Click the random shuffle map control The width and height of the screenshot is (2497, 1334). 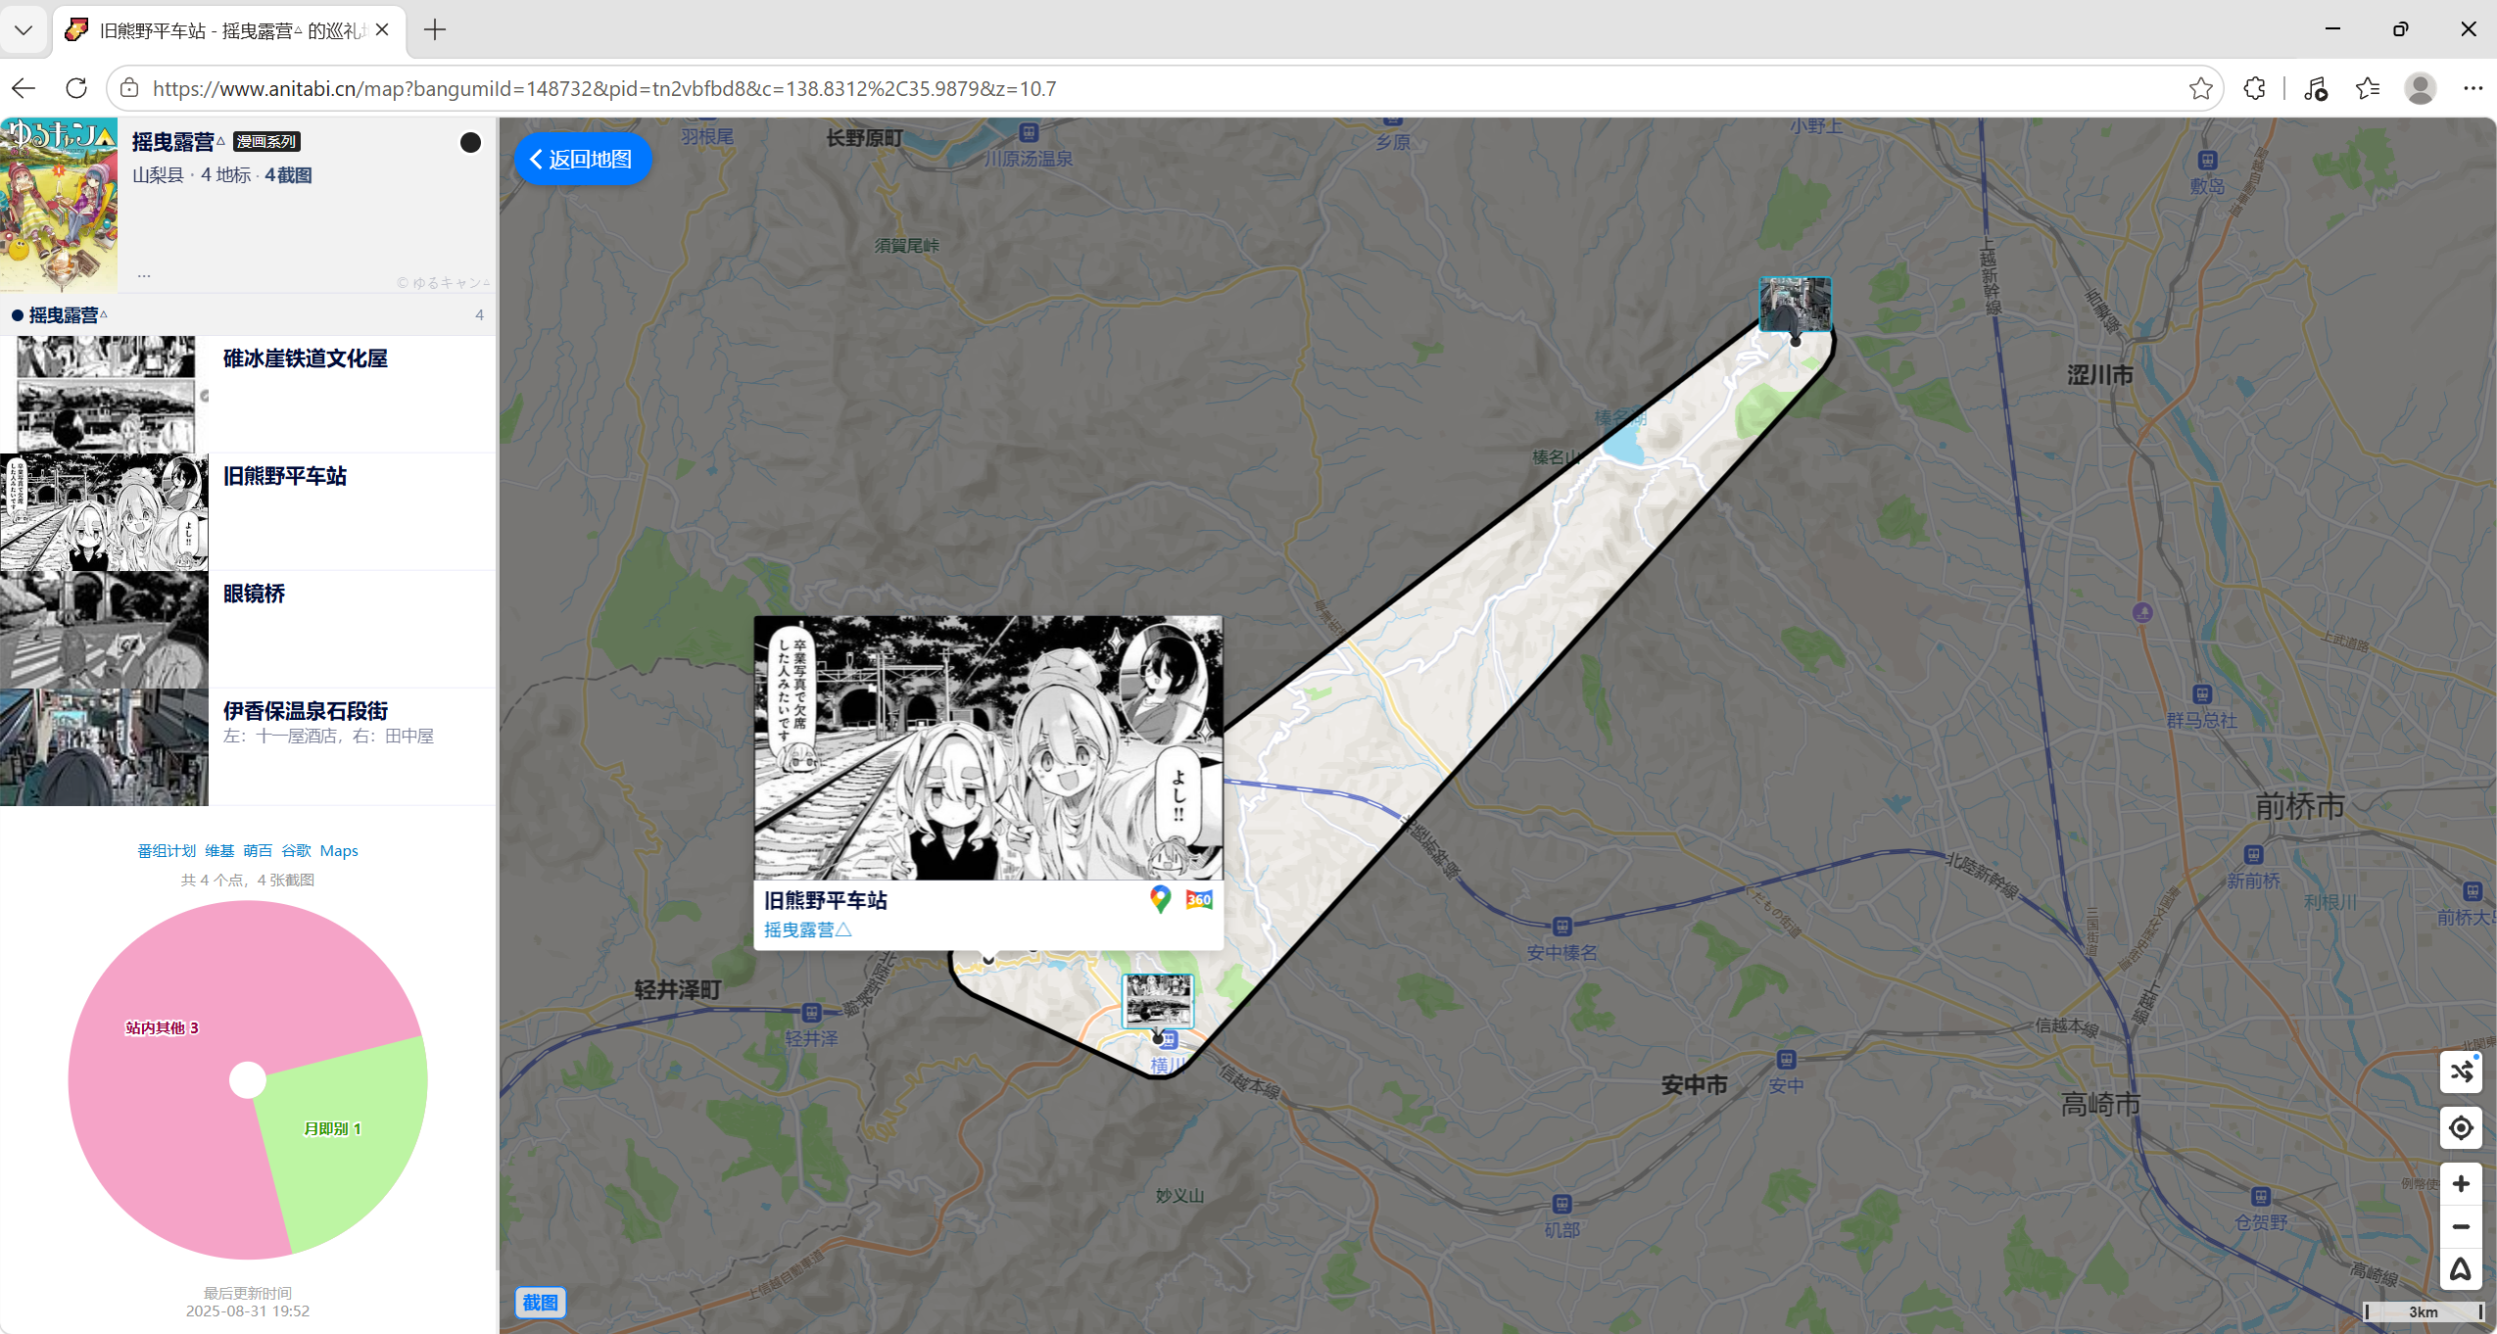point(2461,1072)
